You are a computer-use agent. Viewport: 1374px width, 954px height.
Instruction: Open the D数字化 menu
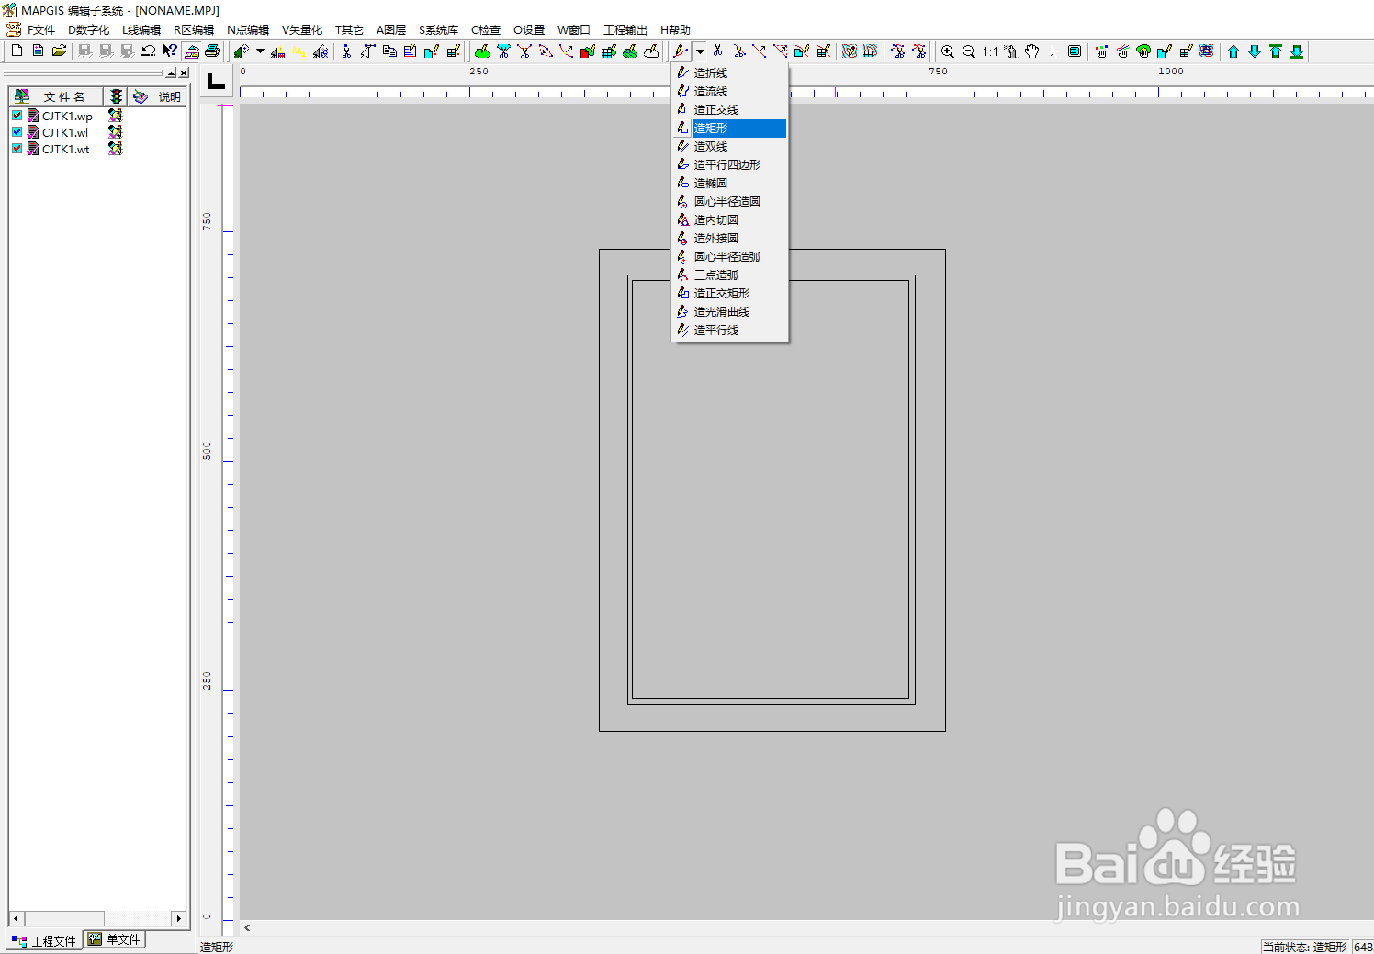[x=88, y=30]
